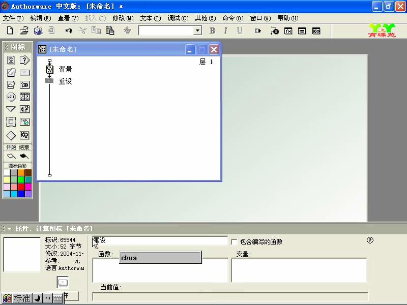Screen dimensions: 407x305
Task: Click the 当前值 field
Action: coord(230,296)
